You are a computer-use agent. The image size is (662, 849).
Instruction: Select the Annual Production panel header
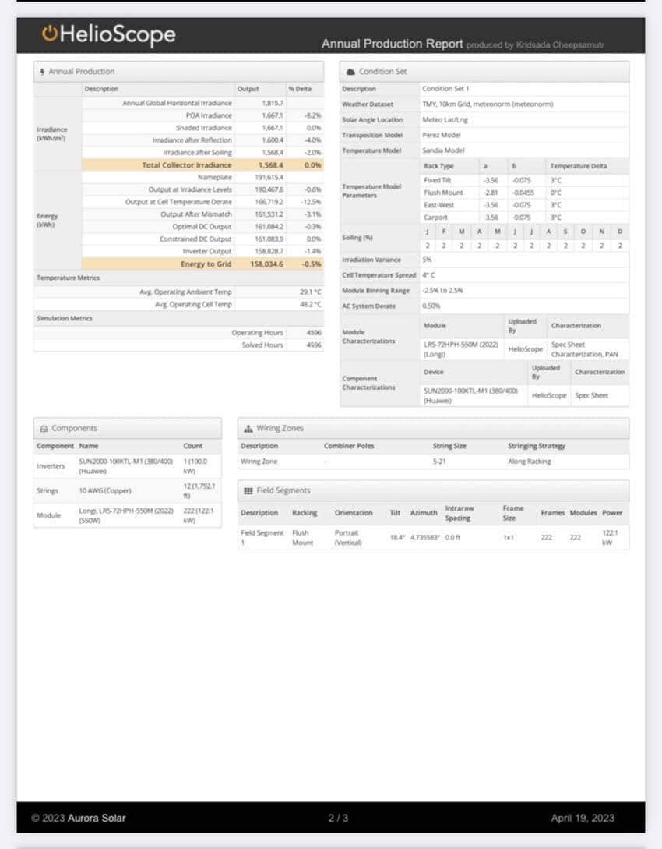click(x=178, y=72)
